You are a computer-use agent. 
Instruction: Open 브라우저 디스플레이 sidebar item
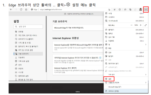point(28,39)
